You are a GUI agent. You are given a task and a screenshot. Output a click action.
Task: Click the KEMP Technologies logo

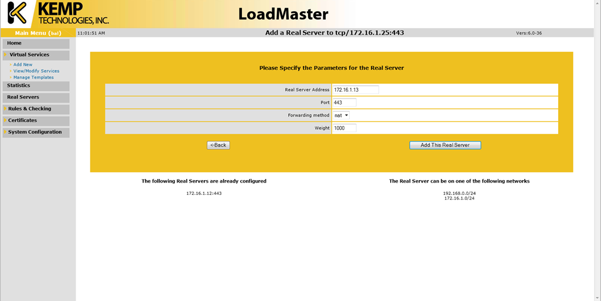(58, 13)
